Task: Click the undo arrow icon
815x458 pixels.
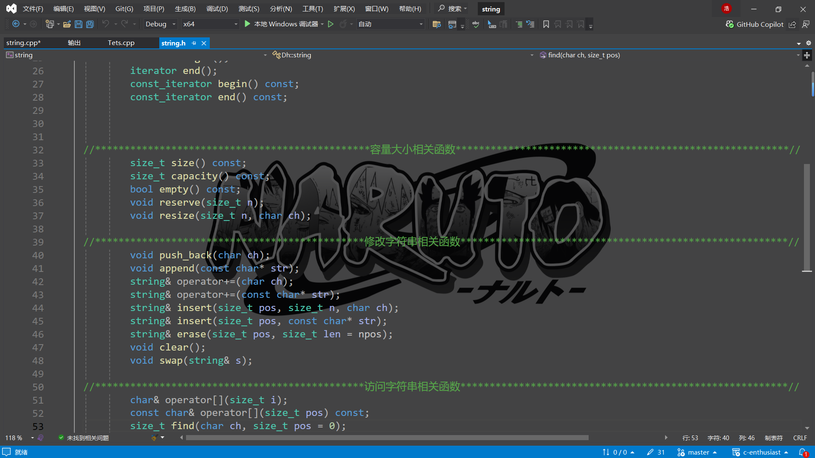Action: (x=106, y=24)
